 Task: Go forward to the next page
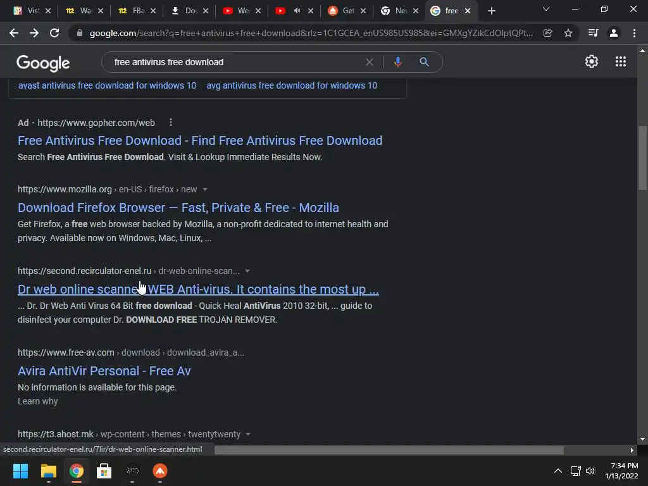pos(34,33)
